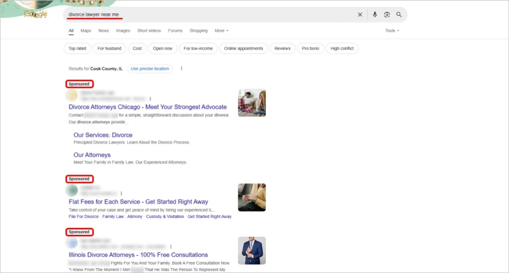
Task: Switch to the Shopping tab
Action: [x=198, y=31]
